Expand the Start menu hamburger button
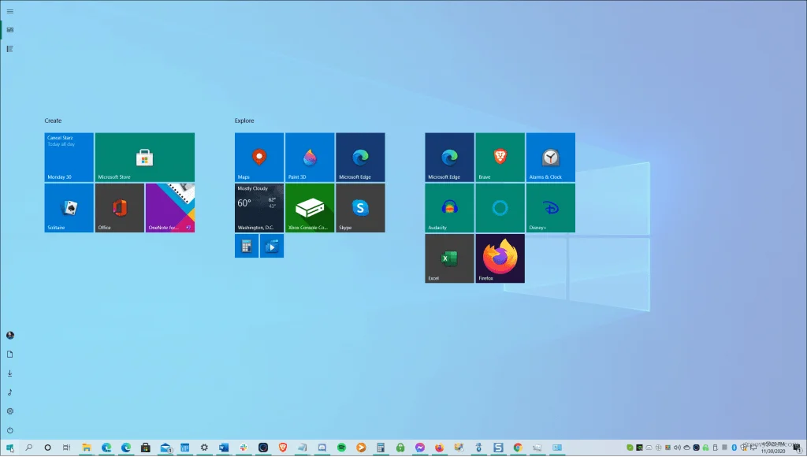 pyautogui.click(x=9, y=11)
